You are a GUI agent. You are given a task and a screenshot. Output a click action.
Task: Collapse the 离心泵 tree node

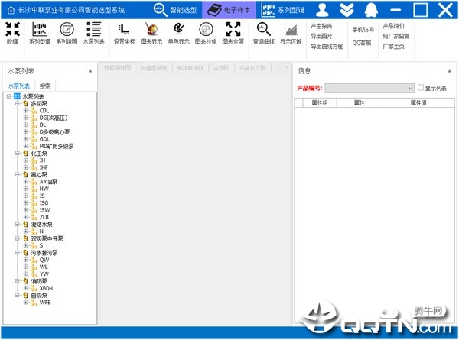[18, 174]
